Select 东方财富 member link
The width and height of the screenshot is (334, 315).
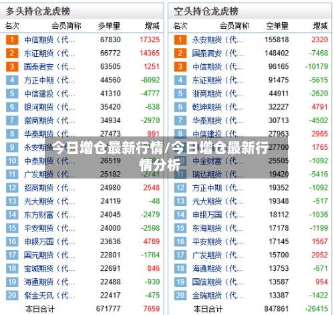click(x=49, y=215)
